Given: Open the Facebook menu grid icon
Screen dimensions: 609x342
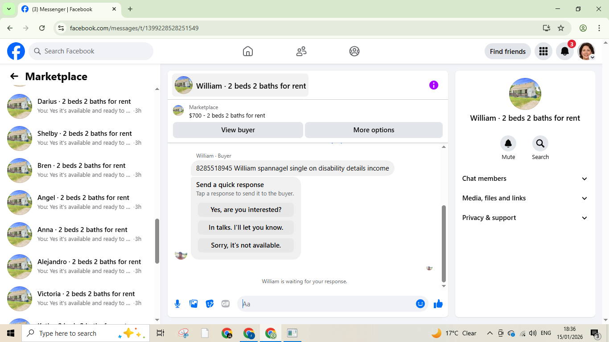Looking at the screenshot, I should [543, 51].
